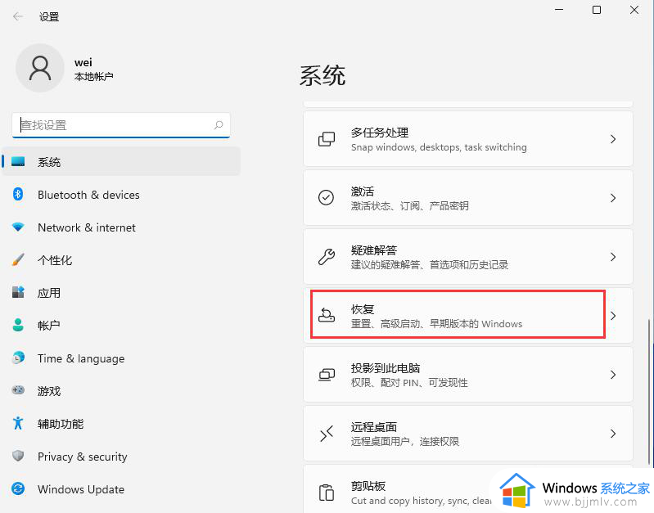Open 系统 category in sidebar

pos(121,161)
